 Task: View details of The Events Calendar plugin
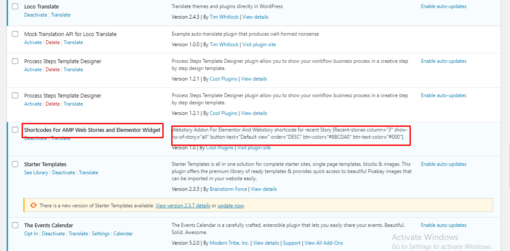[266, 243]
